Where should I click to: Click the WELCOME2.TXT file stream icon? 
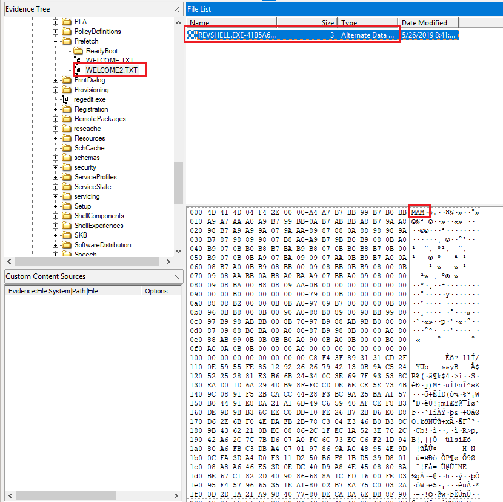click(x=78, y=70)
